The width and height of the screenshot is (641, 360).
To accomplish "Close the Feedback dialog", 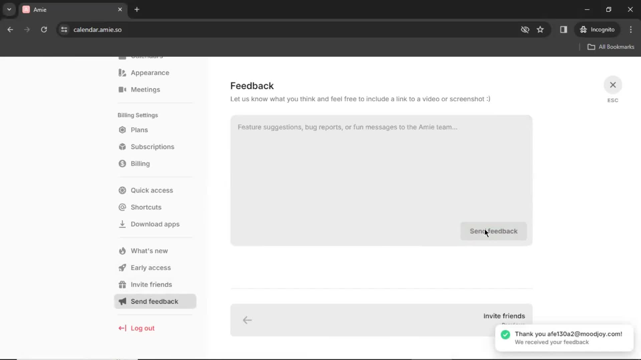I will (x=613, y=85).
